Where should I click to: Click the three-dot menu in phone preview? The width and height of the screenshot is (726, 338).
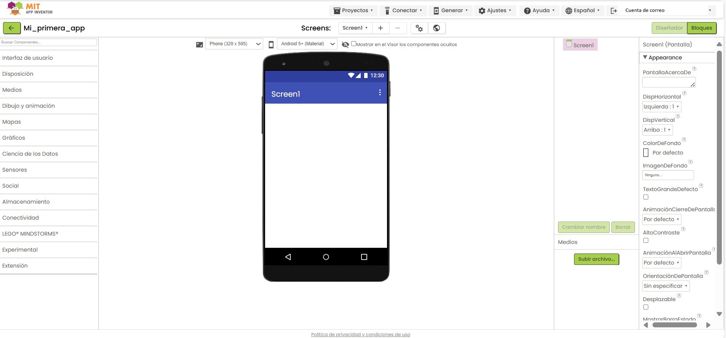[x=380, y=92]
